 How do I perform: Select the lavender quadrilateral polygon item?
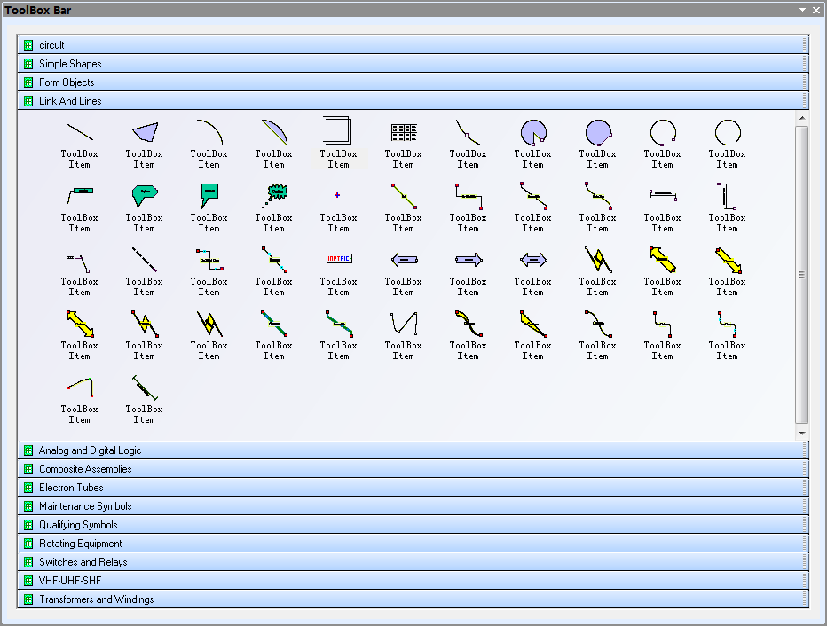(x=144, y=133)
